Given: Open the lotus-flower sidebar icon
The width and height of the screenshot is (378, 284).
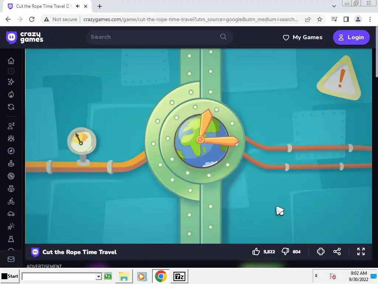Looking at the screenshot, I should (x=11, y=189).
